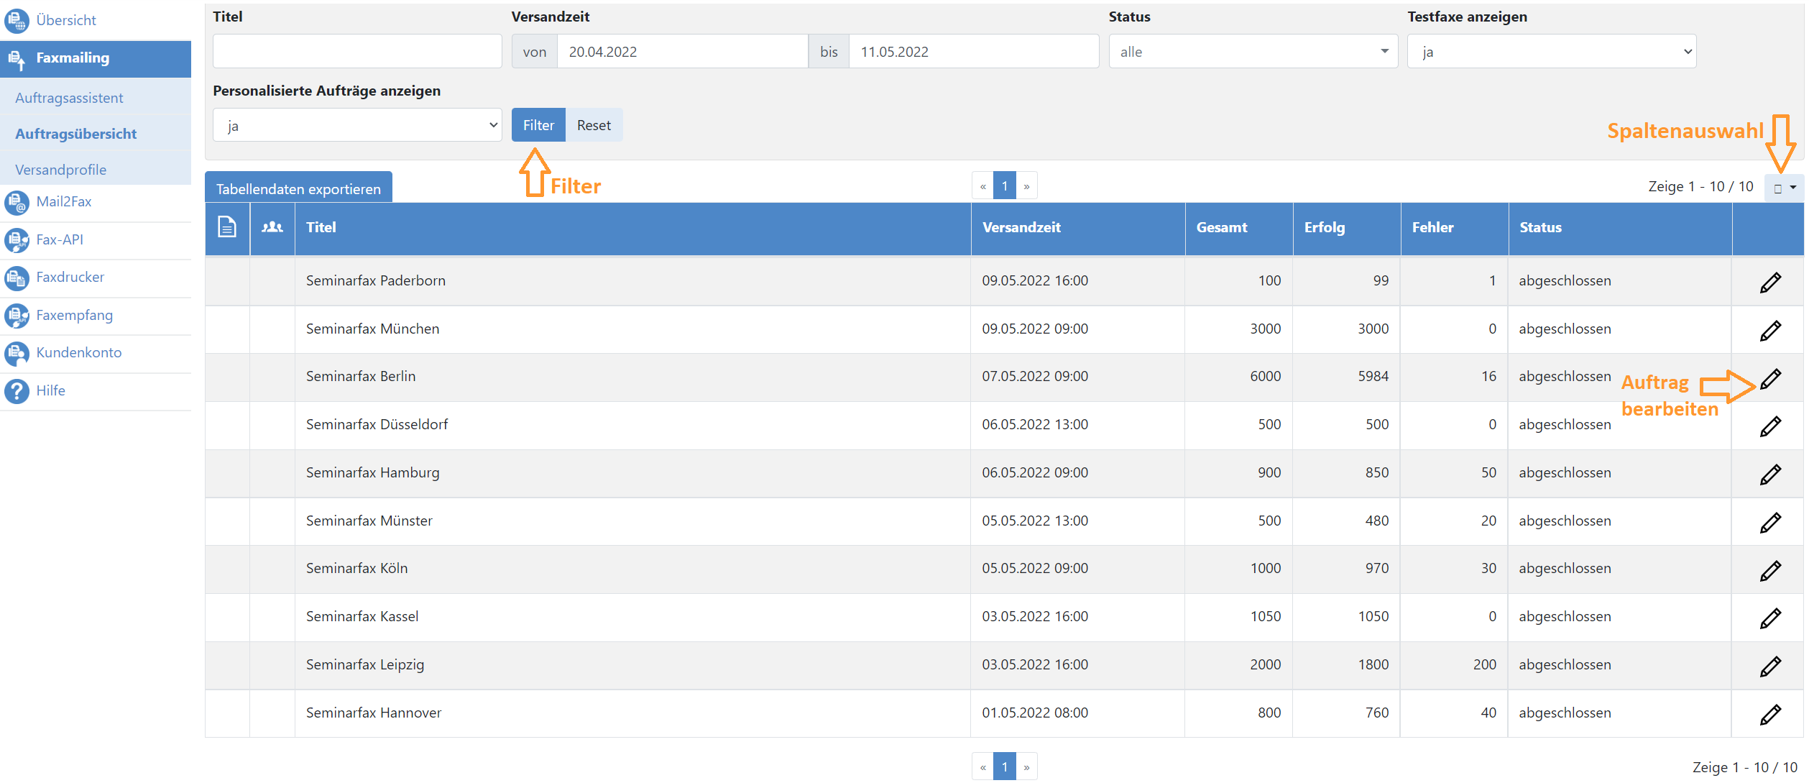Viewport: 1809px width, 783px height.
Task: Go to next page in top pagination
Action: click(x=1026, y=186)
